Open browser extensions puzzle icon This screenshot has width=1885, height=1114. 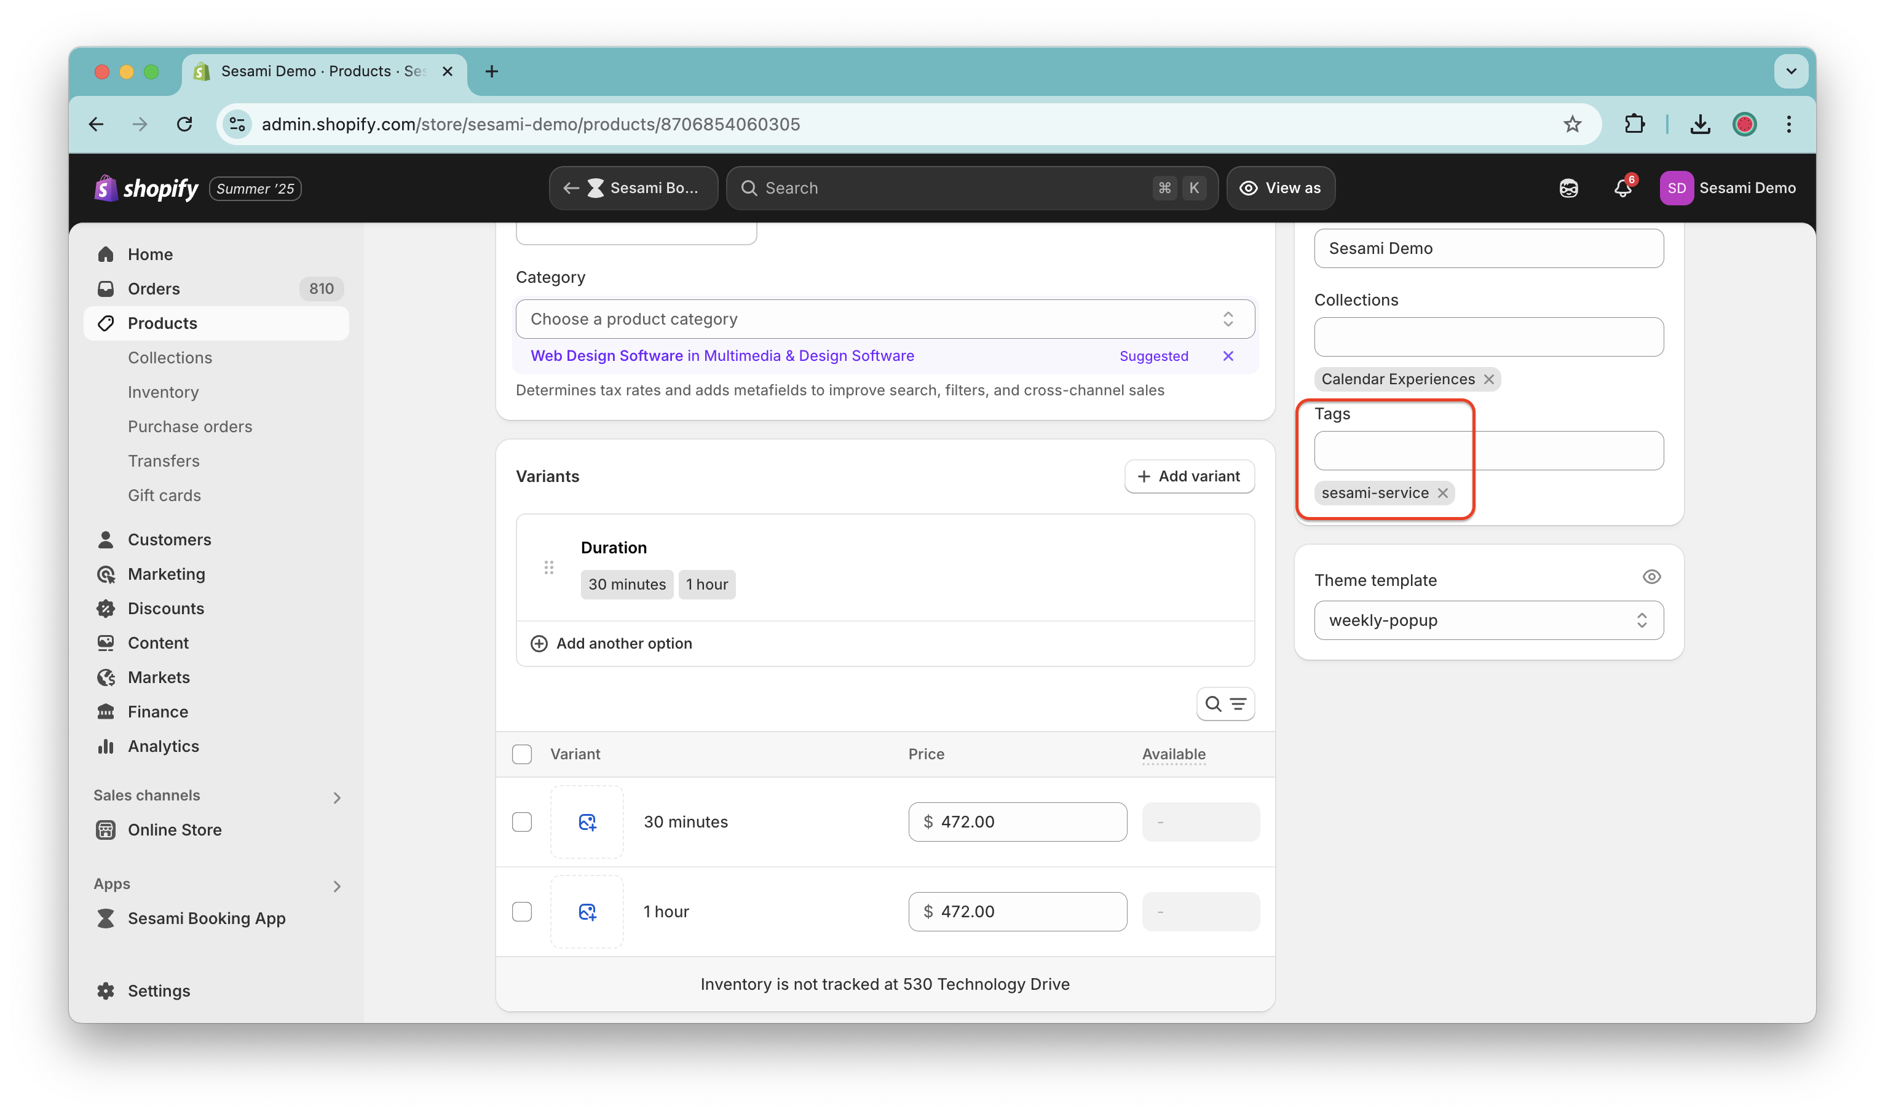1634,124
